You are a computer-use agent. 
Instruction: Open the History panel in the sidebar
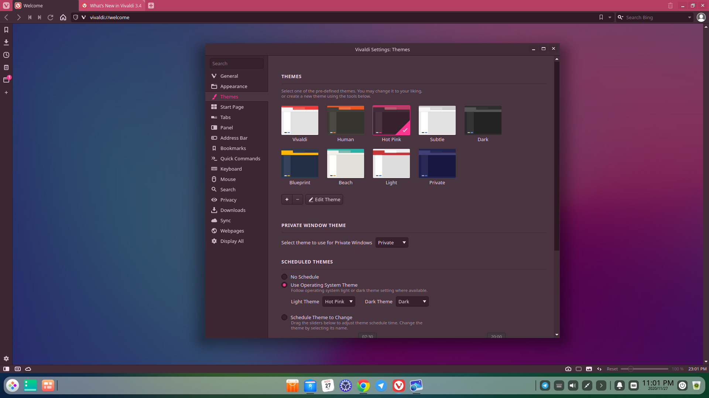pos(6,55)
